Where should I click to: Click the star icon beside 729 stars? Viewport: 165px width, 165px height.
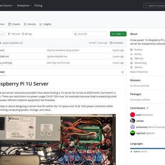[131, 58]
